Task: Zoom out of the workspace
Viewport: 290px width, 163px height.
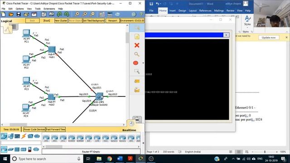Action: pos(92,14)
